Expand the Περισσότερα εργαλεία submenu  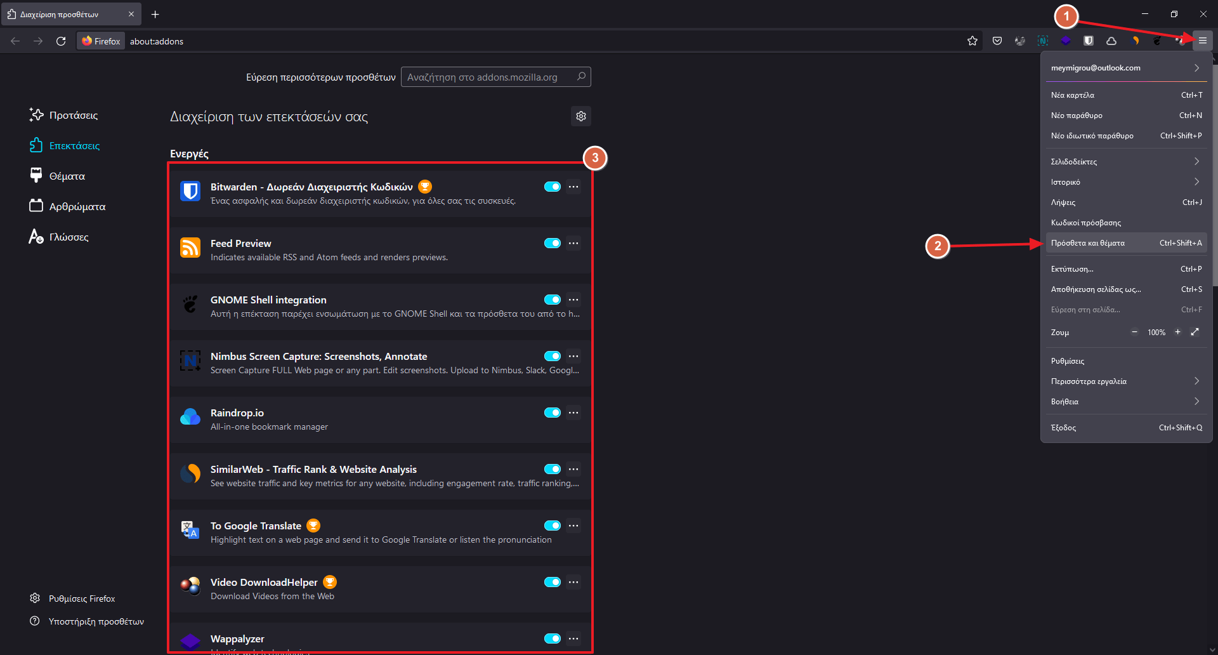pyautogui.click(x=1126, y=381)
